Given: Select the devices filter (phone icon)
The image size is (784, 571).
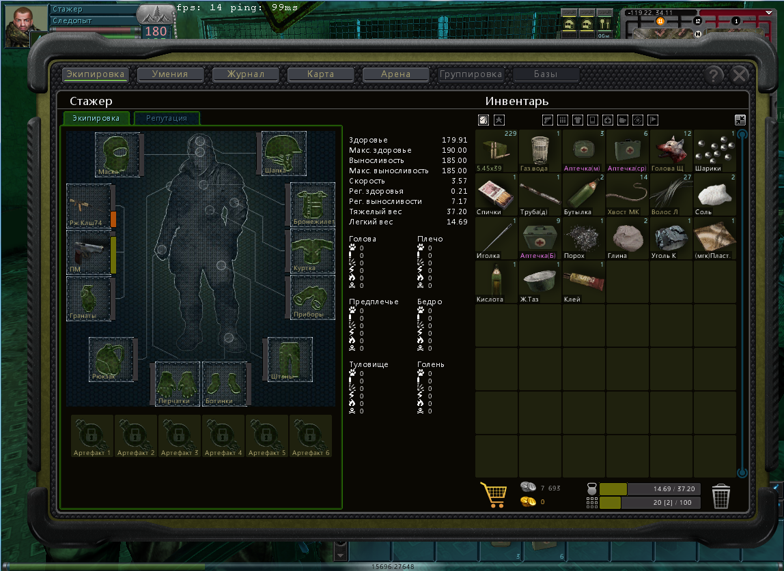Looking at the screenshot, I should tap(593, 120).
